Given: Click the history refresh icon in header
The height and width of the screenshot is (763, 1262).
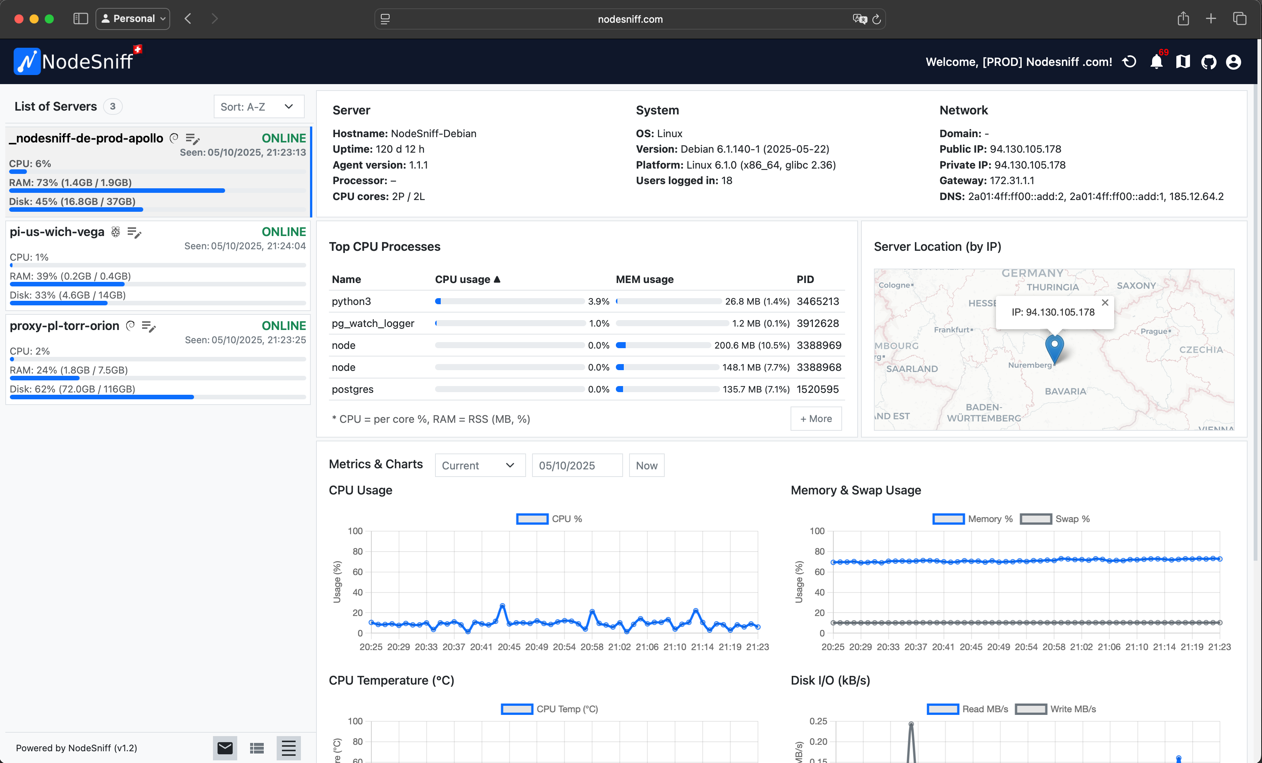Looking at the screenshot, I should pyautogui.click(x=1129, y=61).
